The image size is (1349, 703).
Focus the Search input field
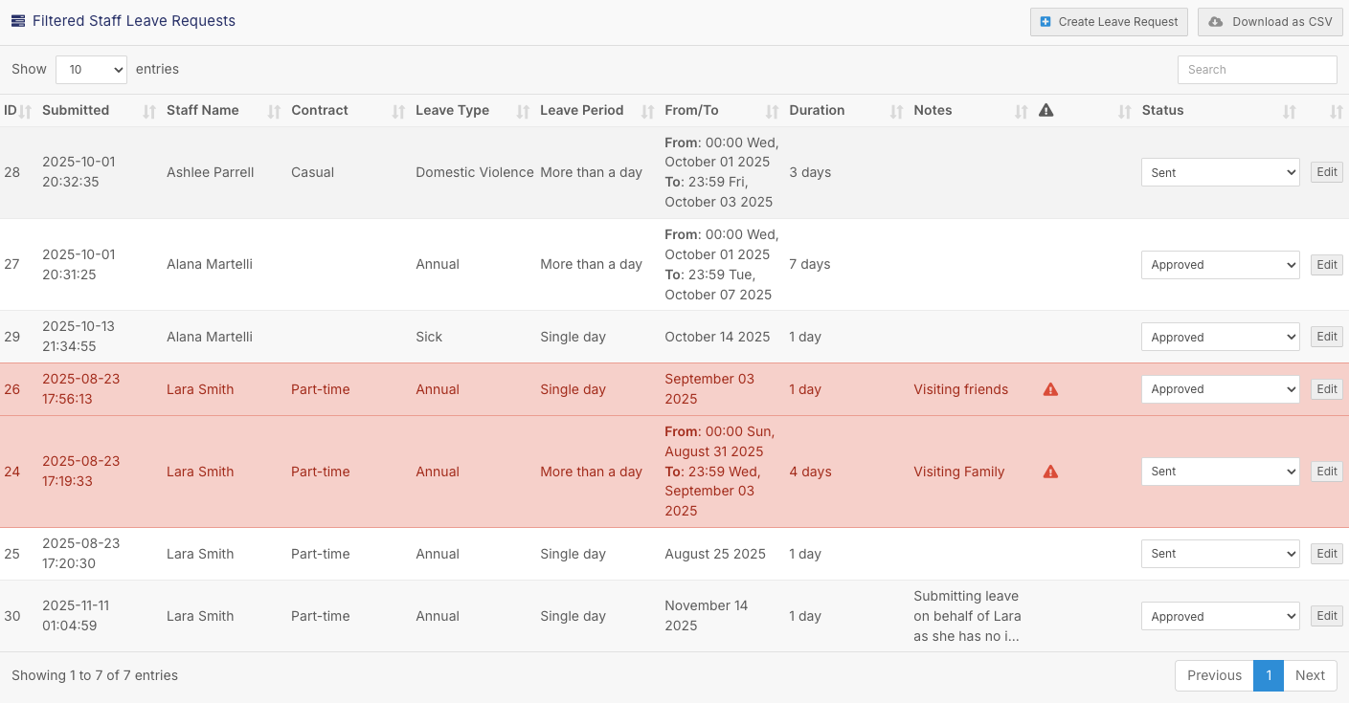click(x=1257, y=70)
